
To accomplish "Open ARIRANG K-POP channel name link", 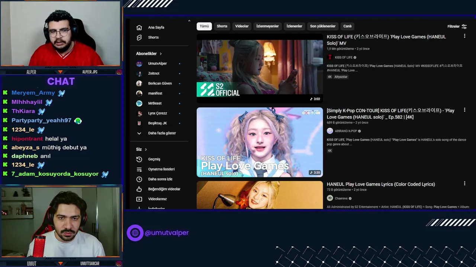I will click(346, 131).
